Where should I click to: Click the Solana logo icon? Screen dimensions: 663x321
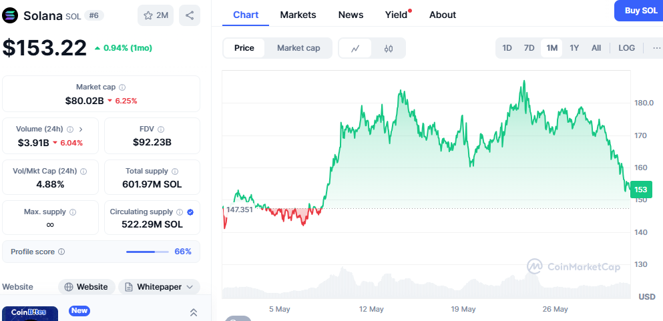click(10, 15)
